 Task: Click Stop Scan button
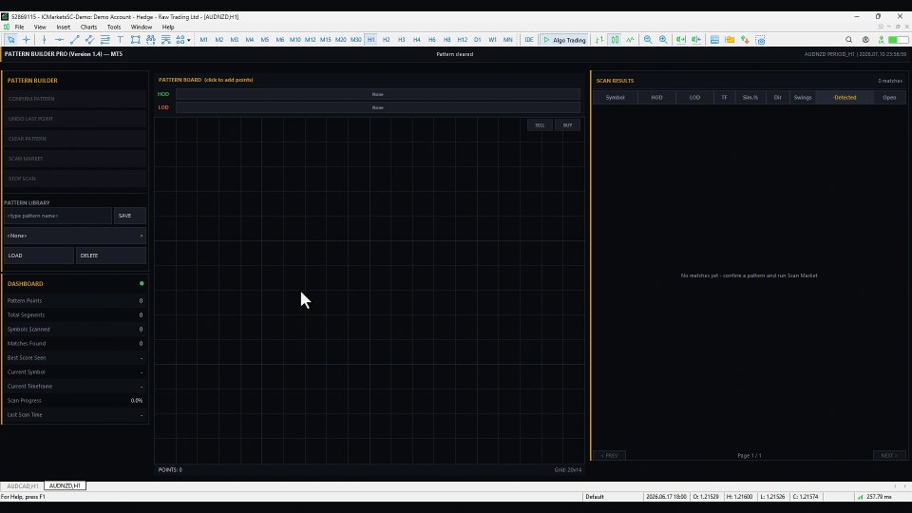[x=75, y=179]
